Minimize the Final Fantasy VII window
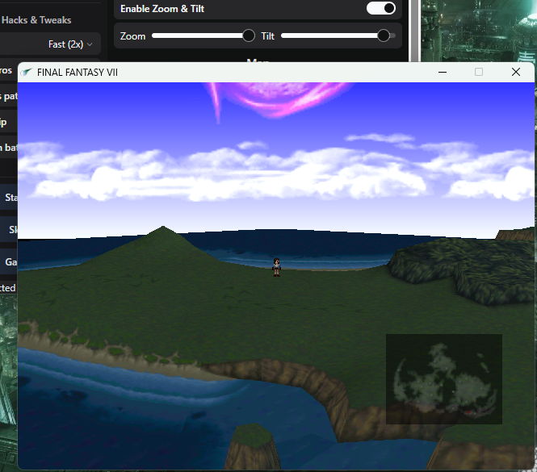 point(443,73)
